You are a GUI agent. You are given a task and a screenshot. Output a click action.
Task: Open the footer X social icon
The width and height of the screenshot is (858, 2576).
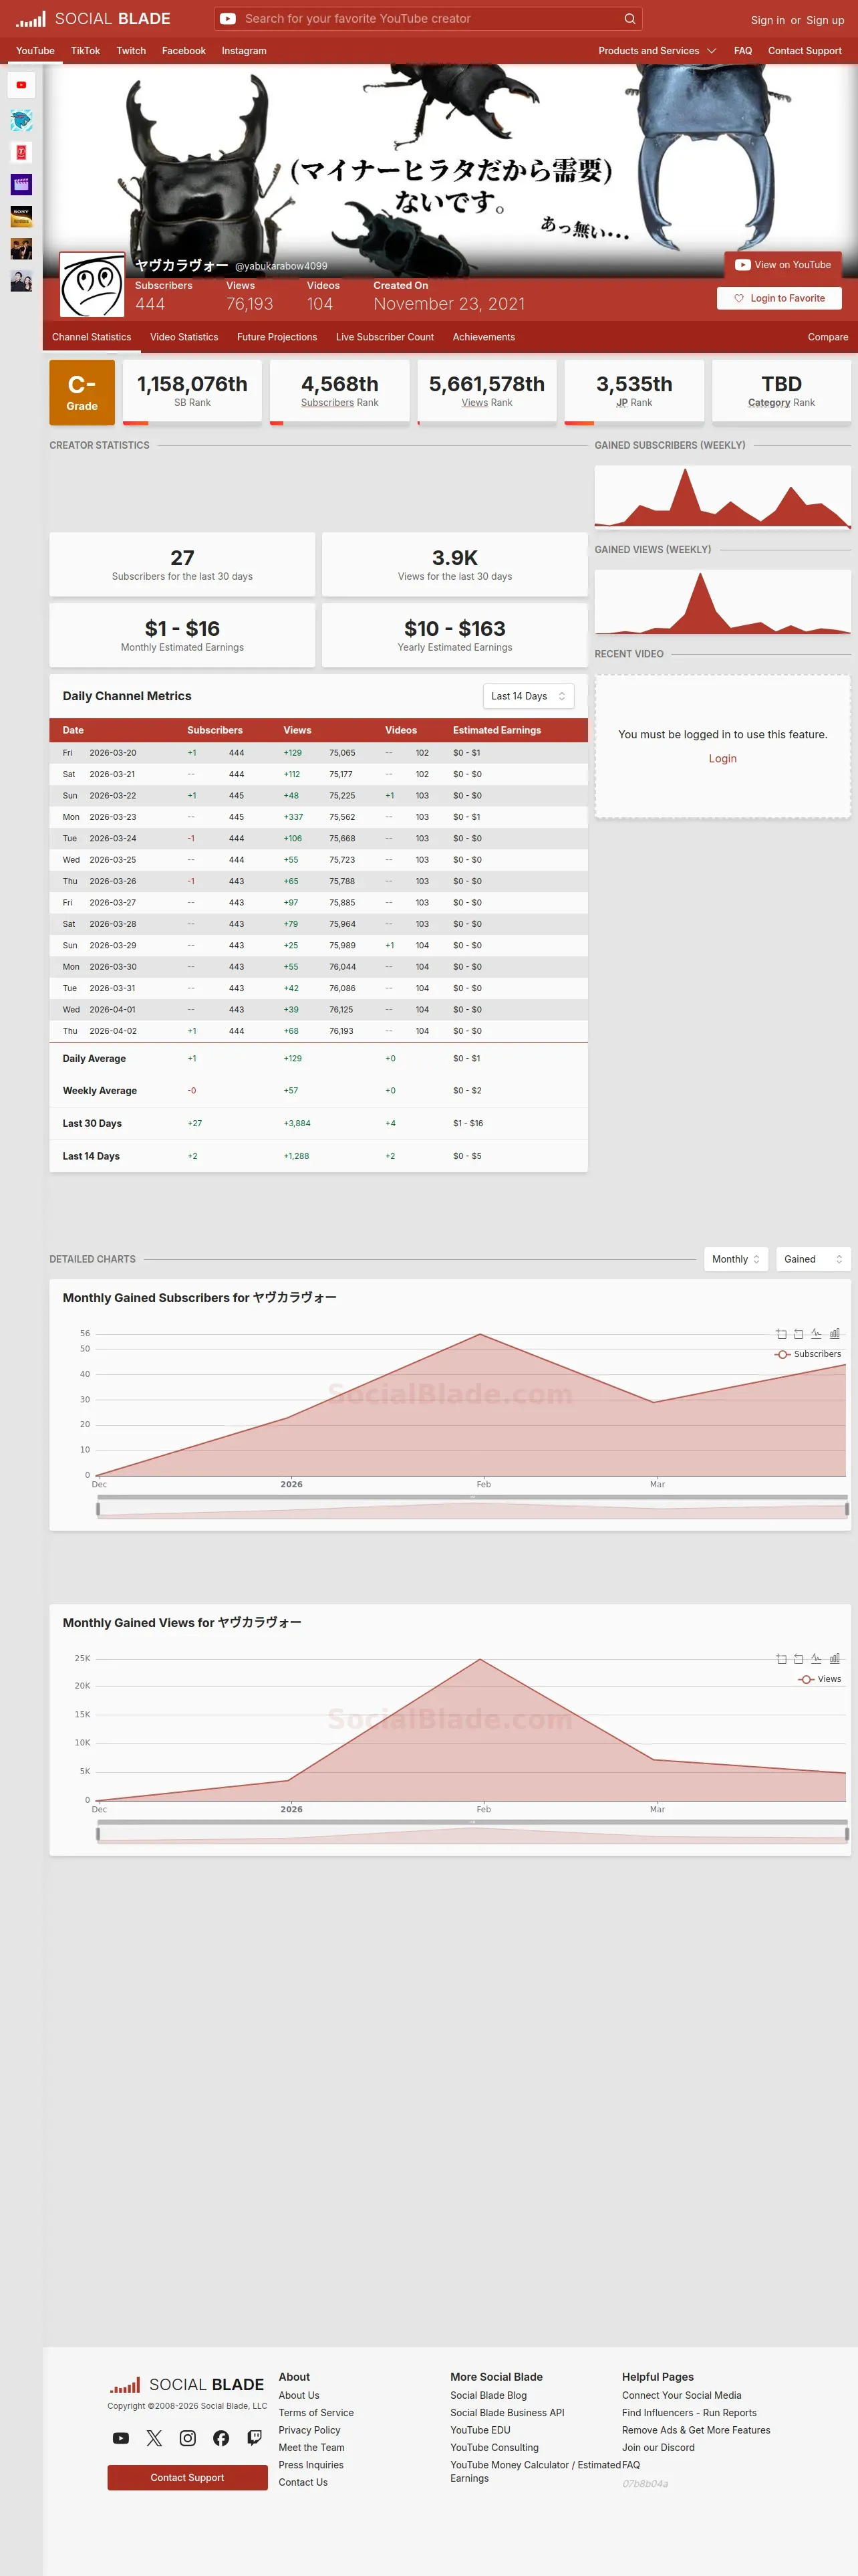click(154, 2438)
